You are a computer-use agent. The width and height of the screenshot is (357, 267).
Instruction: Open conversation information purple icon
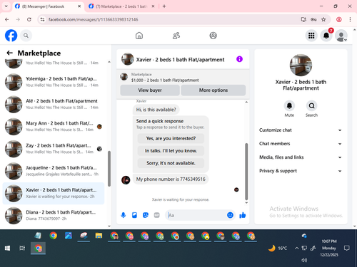click(239, 59)
